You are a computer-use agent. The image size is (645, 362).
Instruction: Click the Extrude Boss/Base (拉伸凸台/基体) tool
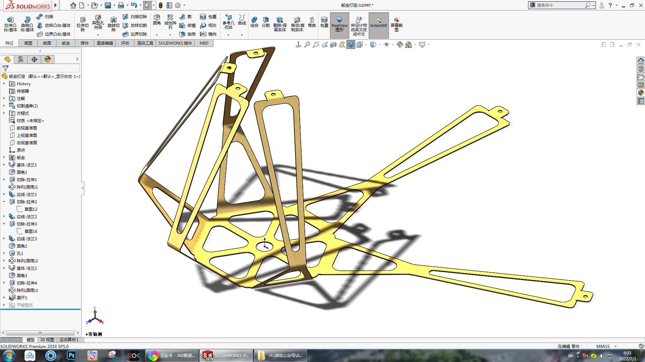tap(10, 24)
